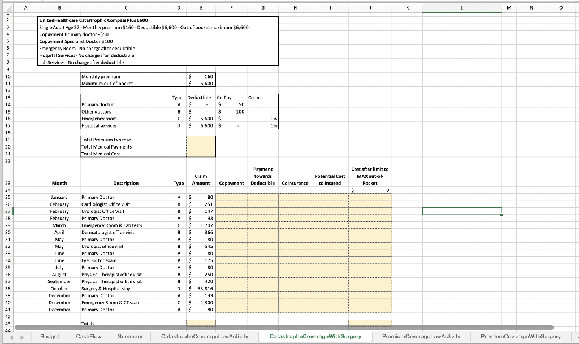Click 'Cost after limit to MAX out-of-Pocket' header

point(370,176)
